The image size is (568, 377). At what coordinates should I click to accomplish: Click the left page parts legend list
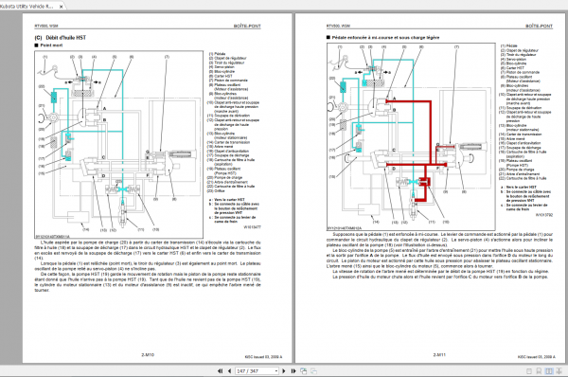234,122
